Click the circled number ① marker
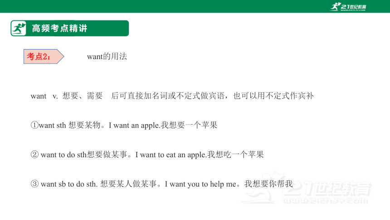 (x=34, y=125)
